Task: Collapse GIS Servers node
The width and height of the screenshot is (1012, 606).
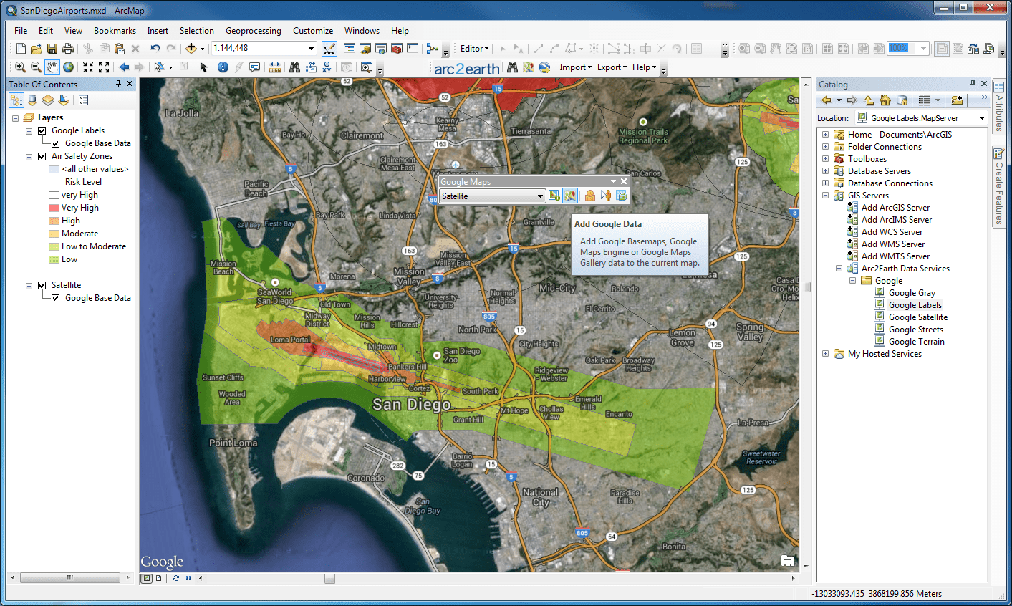Action: point(825,196)
